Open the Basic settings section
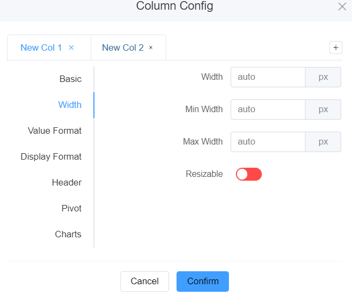This screenshot has width=352, height=295. pos(70,79)
